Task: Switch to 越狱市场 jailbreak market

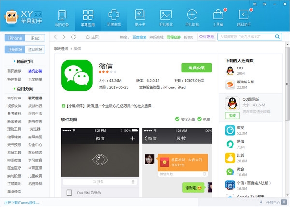Action: (35, 49)
